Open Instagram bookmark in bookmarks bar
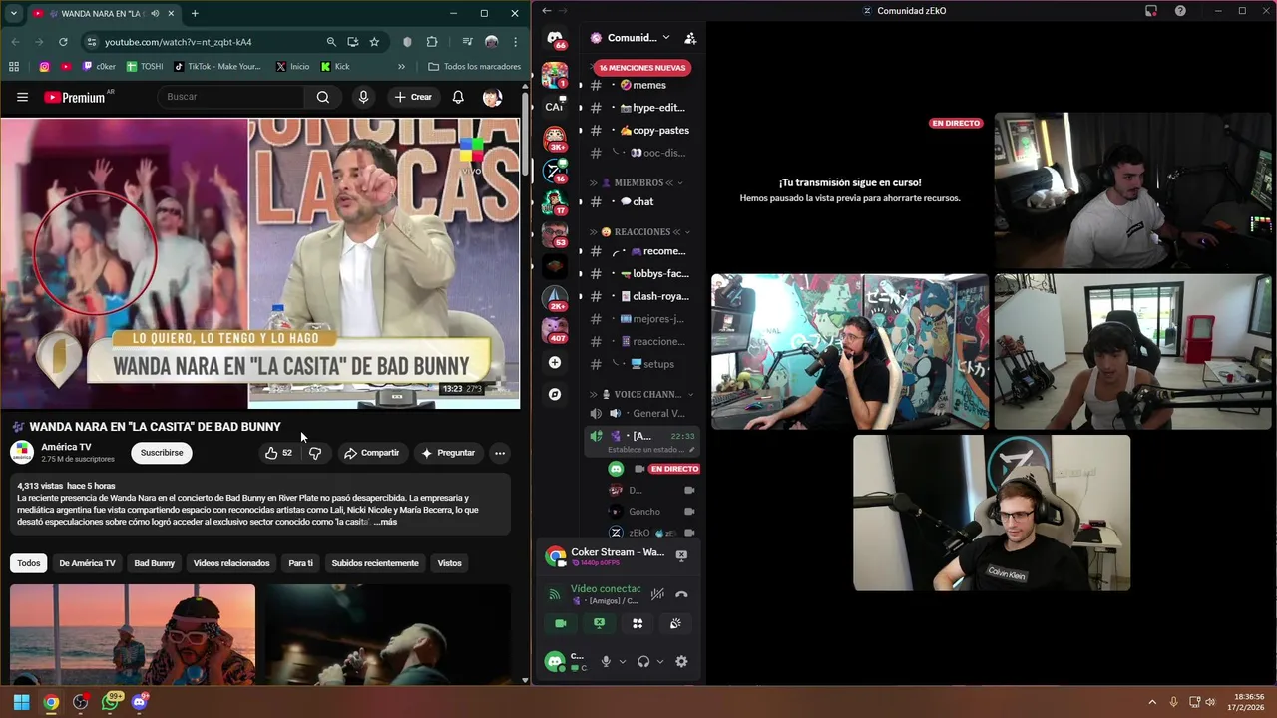Screen dimensions: 1277x718 coord(44,67)
